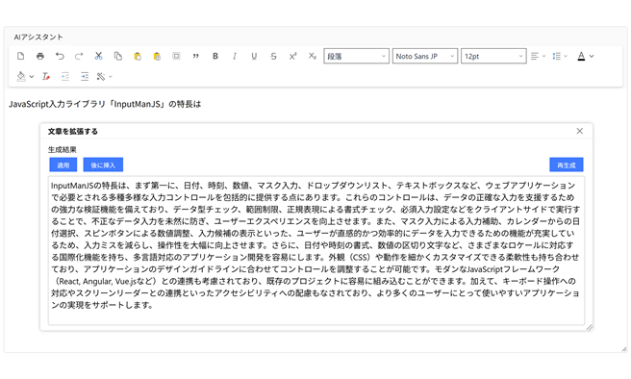
Task: Copy selection with the copy icon
Action: tap(118, 57)
